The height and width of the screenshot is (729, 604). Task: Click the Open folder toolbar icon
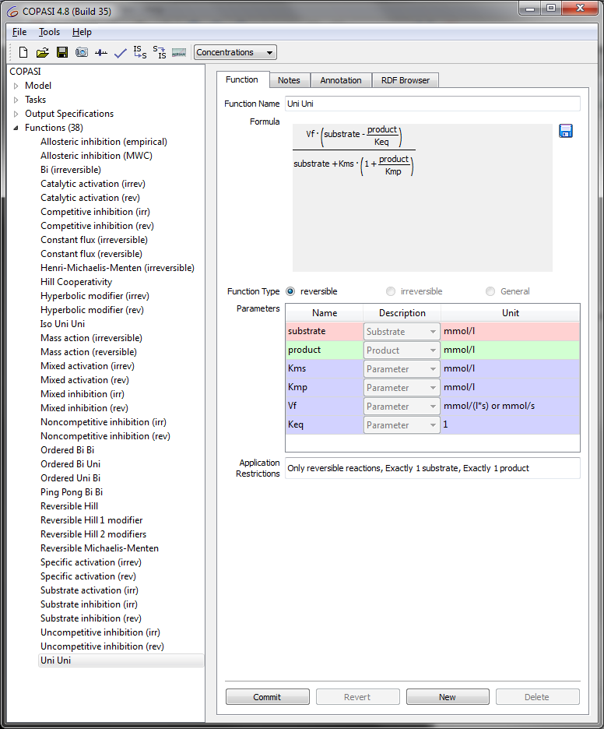point(42,53)
